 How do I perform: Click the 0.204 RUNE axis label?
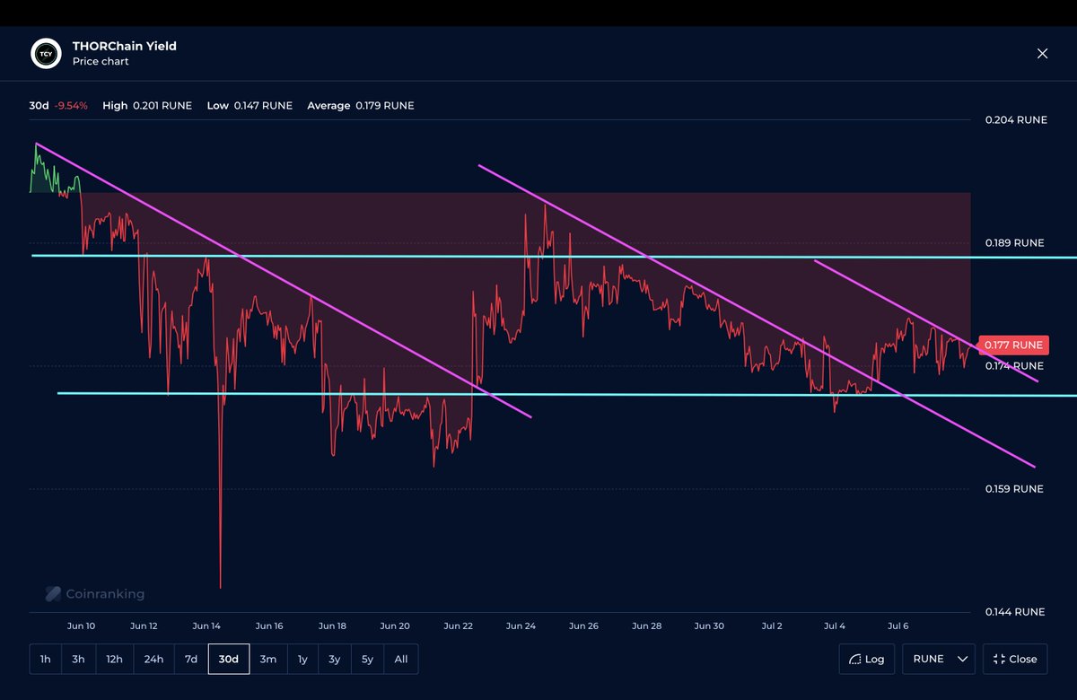[1016, 119]
